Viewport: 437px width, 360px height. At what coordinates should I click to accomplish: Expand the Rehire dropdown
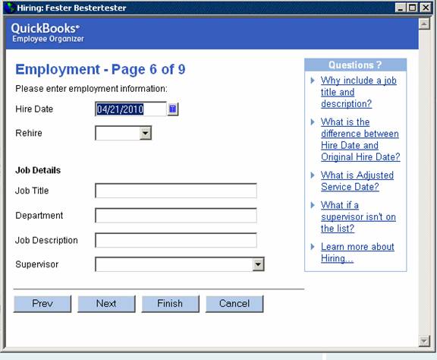pyautogui.click(x=146, y=133)
